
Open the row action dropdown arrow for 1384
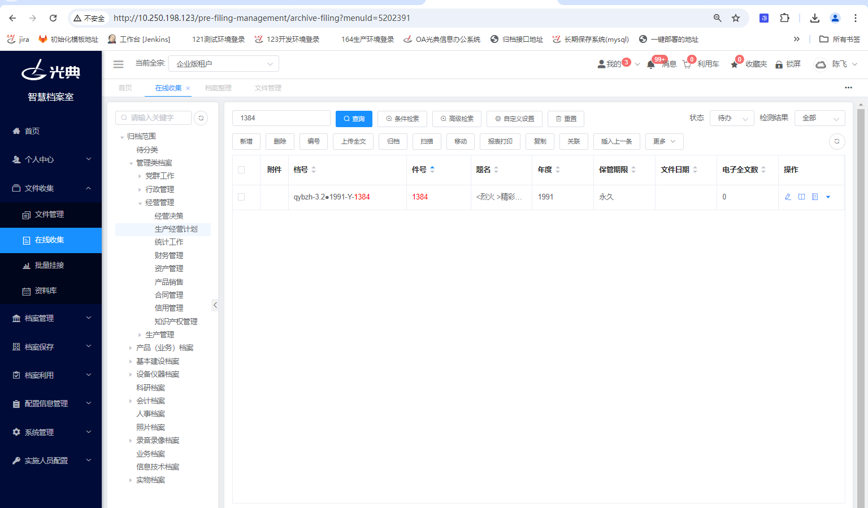point(828,197)
